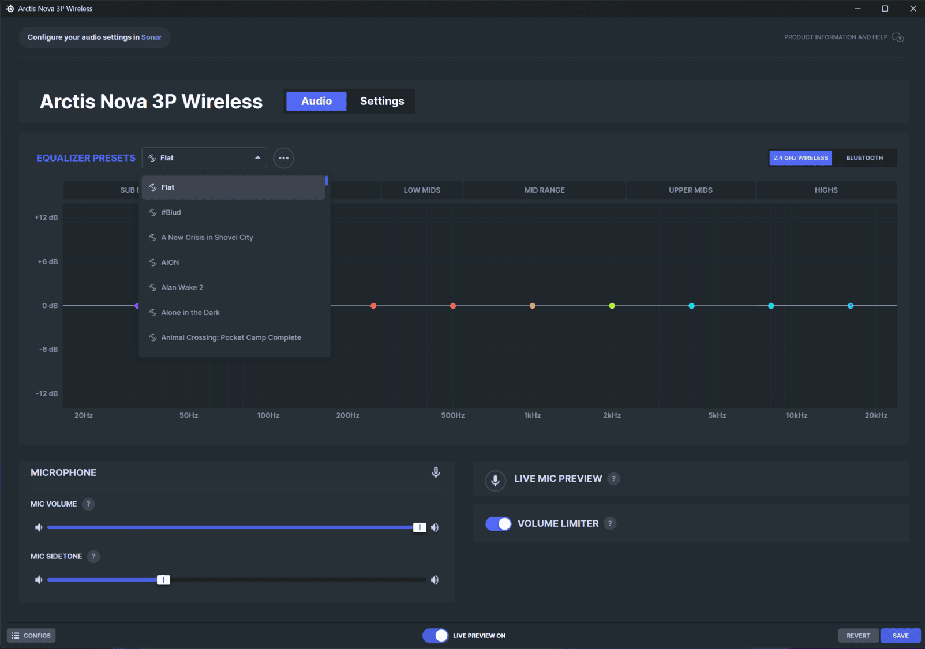The width and height of the screenshot is (925, 649).
Task: Choose Animal Crossing: Pocket Camp Complete preset
Action: (x=233, y=337)
